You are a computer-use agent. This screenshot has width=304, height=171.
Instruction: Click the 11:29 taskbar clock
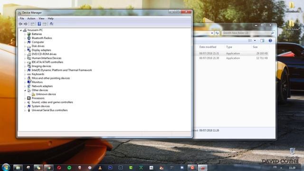coord(292,168)
